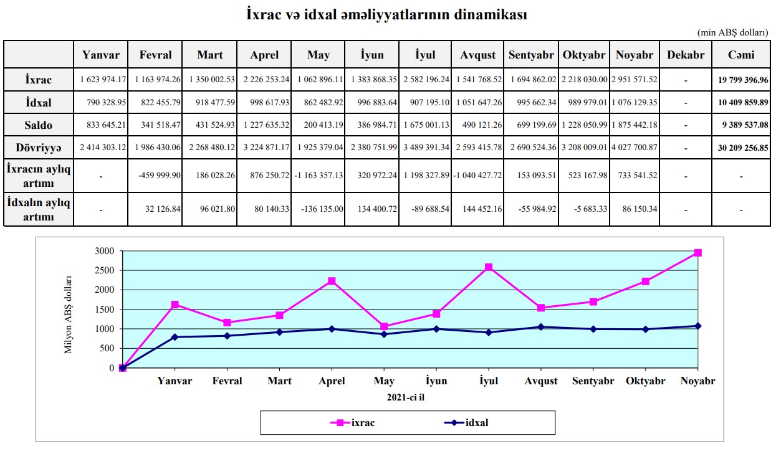Select the Yanvar ixrac square marker on chart
Viewport: 776px width, 464px height.
click(x=175, y=305)
